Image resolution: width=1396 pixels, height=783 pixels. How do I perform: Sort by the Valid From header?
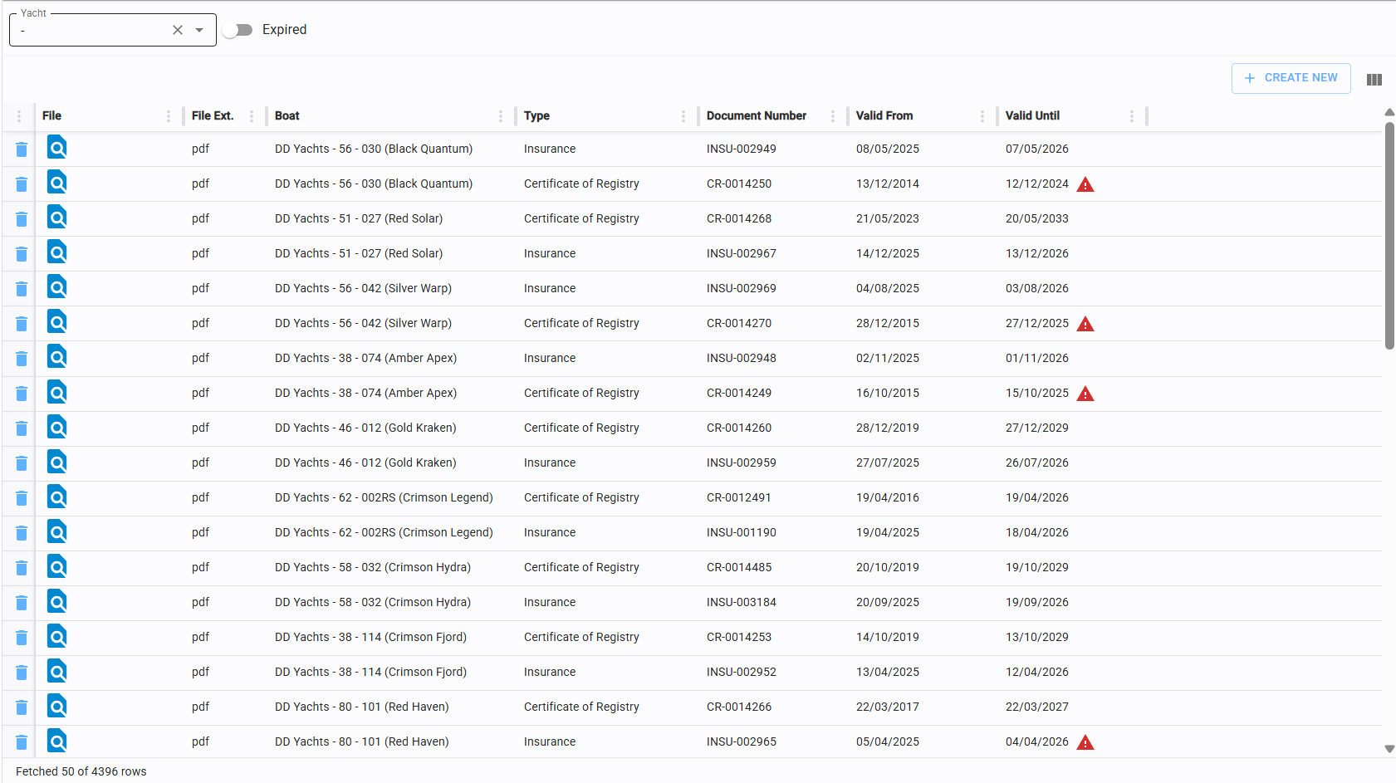[x=884, y=116]
